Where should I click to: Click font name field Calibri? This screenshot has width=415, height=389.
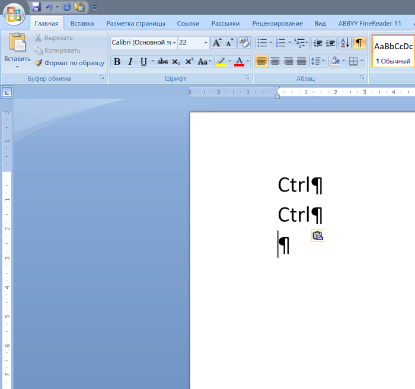(x=141, y=42)
